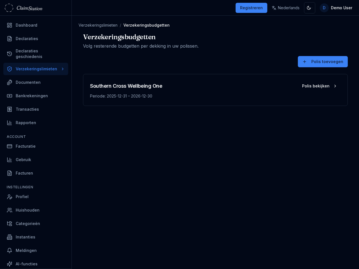The width and height of the screenshot is (359, 269).
Task: Go to Huishouden settings
Action: (x=27, y=210)
